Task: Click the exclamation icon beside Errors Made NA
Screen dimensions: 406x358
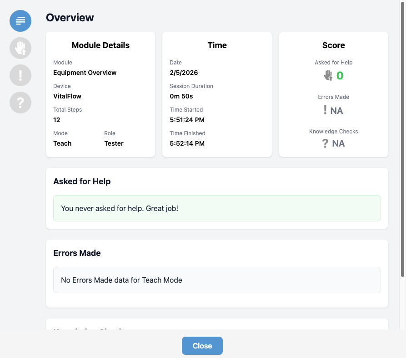Action: pos(326,110)
